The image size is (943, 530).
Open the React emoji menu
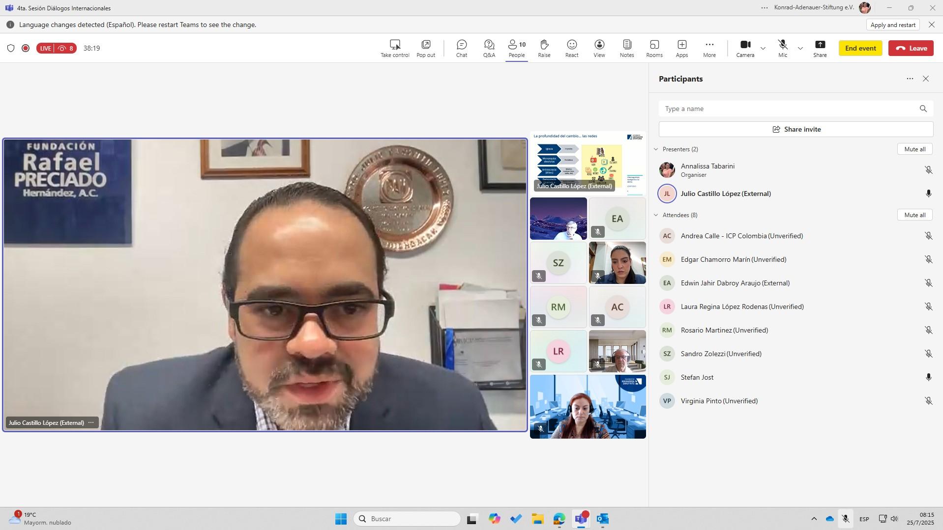click(571, 48)
